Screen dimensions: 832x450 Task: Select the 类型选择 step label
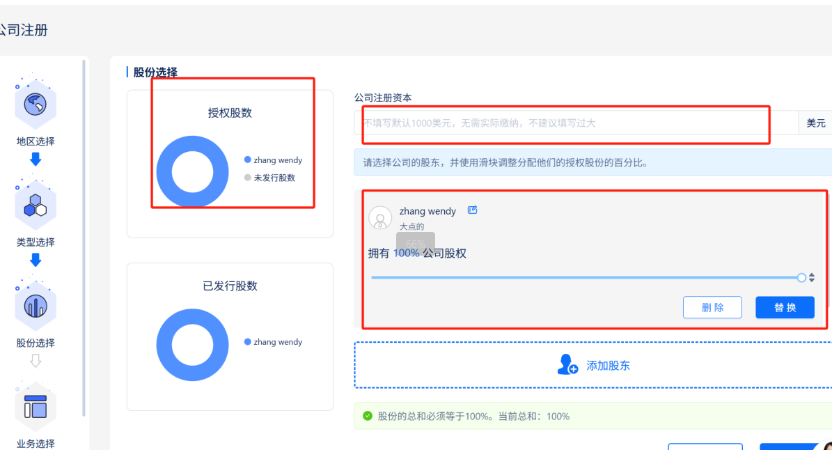(x=35, y=242)
